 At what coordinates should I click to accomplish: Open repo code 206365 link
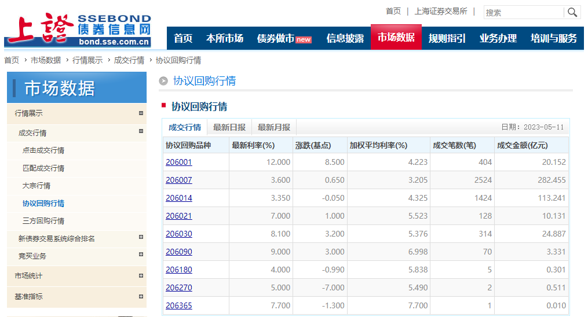[179, 306]
